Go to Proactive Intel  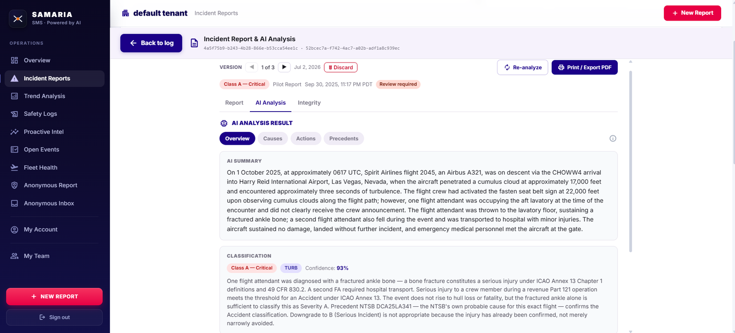55,132
